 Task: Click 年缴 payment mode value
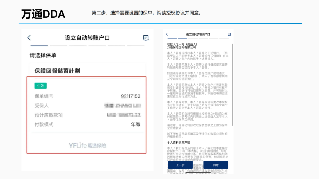coord(136,125)
